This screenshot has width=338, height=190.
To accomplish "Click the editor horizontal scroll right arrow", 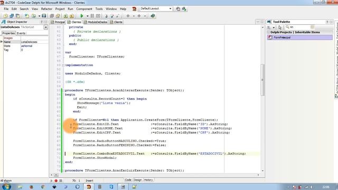I will click(x=258, y=175).
